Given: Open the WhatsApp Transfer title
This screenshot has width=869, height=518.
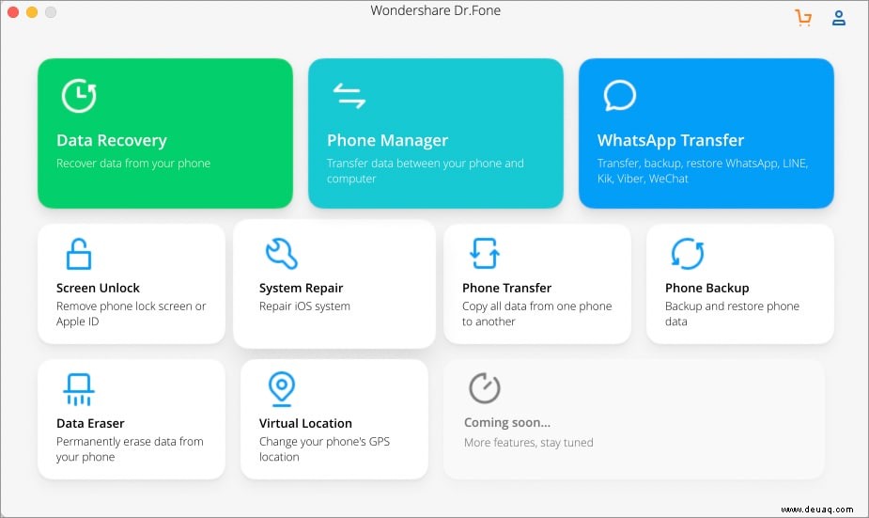Looking at the screenshot, I should coord(671,140).
